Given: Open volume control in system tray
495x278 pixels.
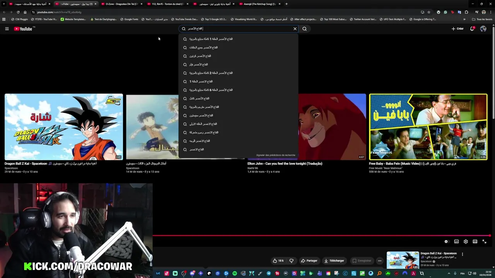Looking at the screenshot, I should (475, 273).
